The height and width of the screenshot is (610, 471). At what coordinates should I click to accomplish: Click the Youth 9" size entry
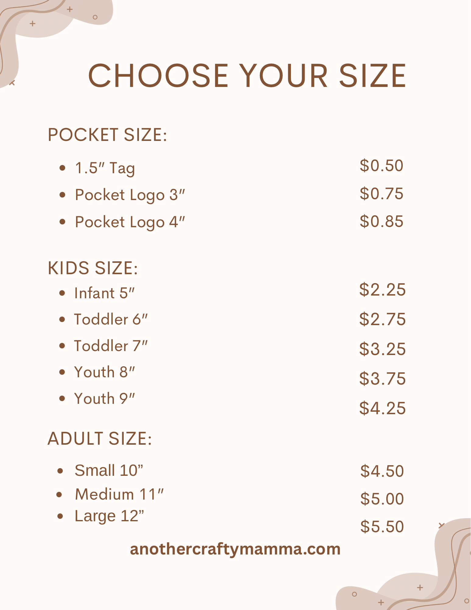click(104, 399)
